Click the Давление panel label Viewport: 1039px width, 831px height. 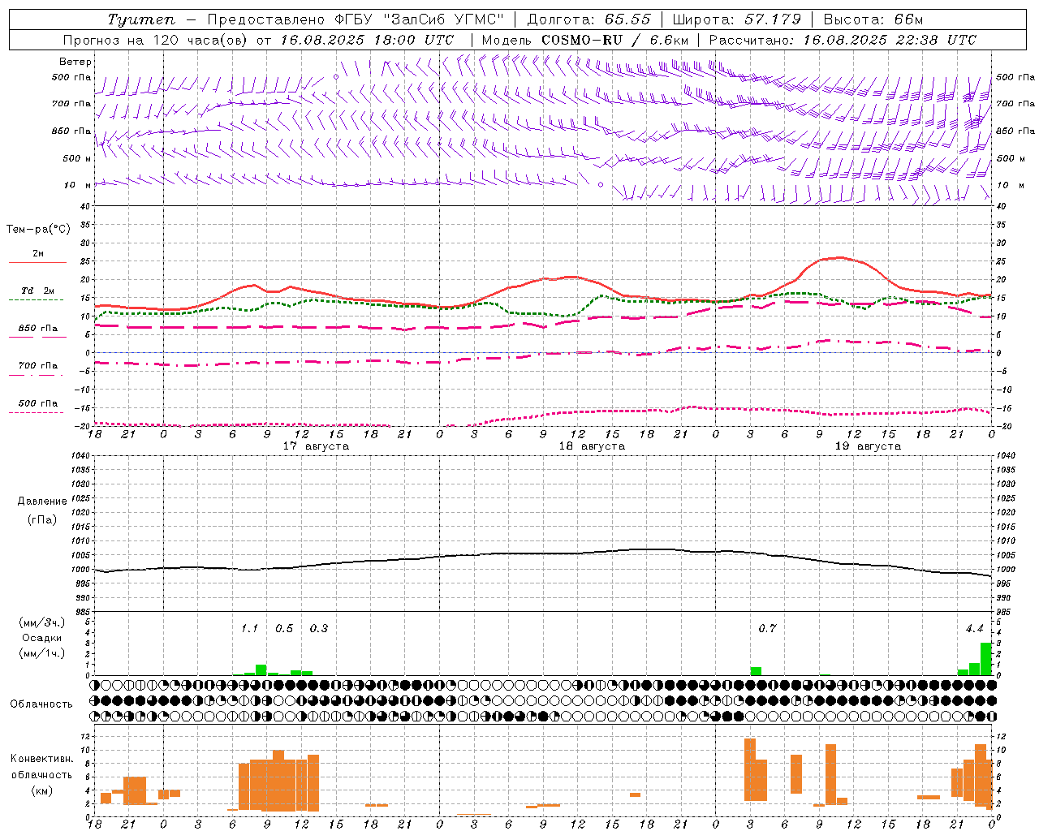pyautogui.click(x=42, y=502)
